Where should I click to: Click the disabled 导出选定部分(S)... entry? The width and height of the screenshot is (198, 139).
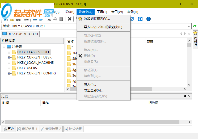click(104, 96)
